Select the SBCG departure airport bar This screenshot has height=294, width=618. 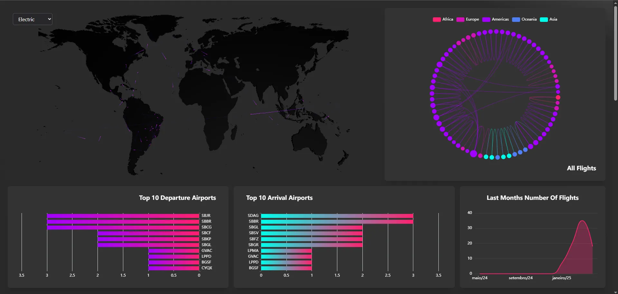click(x=123, y=227)
